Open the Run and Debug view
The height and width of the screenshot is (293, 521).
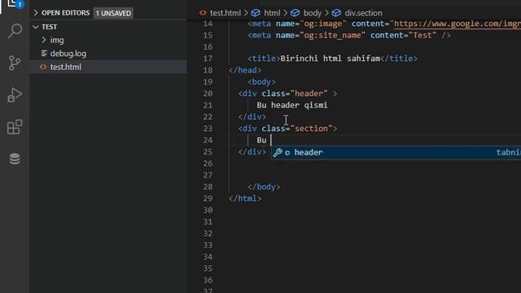point(15,94)
